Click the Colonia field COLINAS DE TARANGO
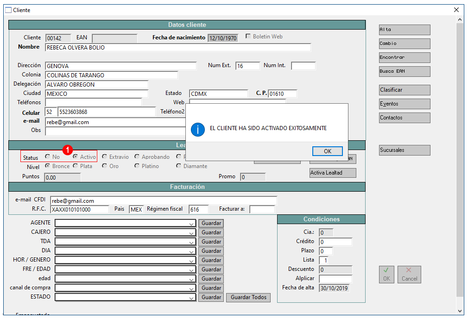The width and height of the screenshot is (468, 319). pos(112,75)
